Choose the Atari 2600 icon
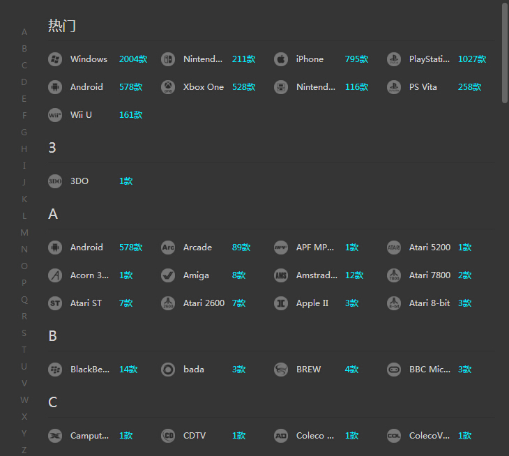 168,303
